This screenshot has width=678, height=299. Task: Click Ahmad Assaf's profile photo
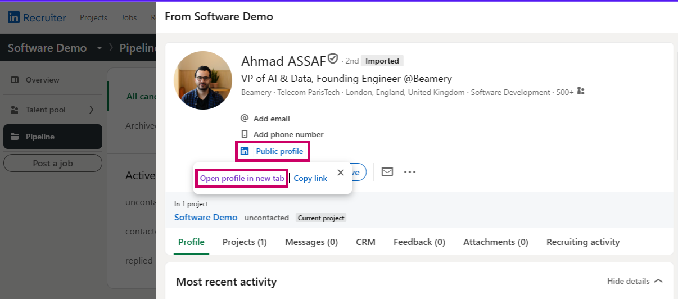pos(203,80)
